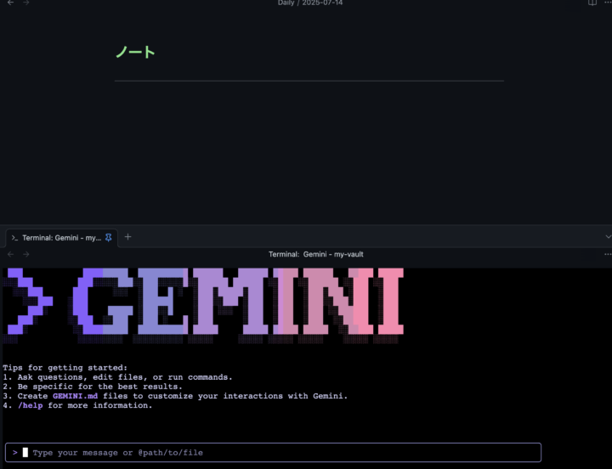Image resolution: width=612 pixels, height=469 pixels.
Task: Click the Terminal: Gemini - my-vault title
Action: 315,254
